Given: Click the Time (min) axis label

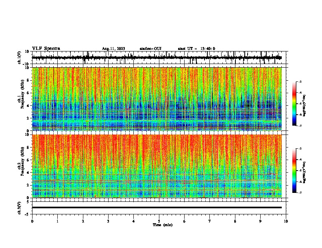Looking at the screenshot, I should click(163, 225).
